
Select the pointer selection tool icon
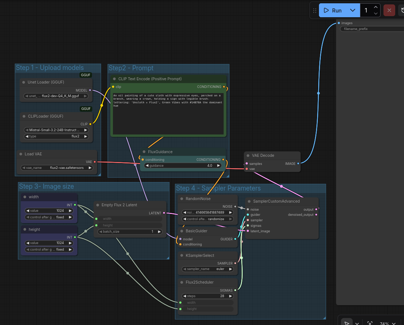346,323
